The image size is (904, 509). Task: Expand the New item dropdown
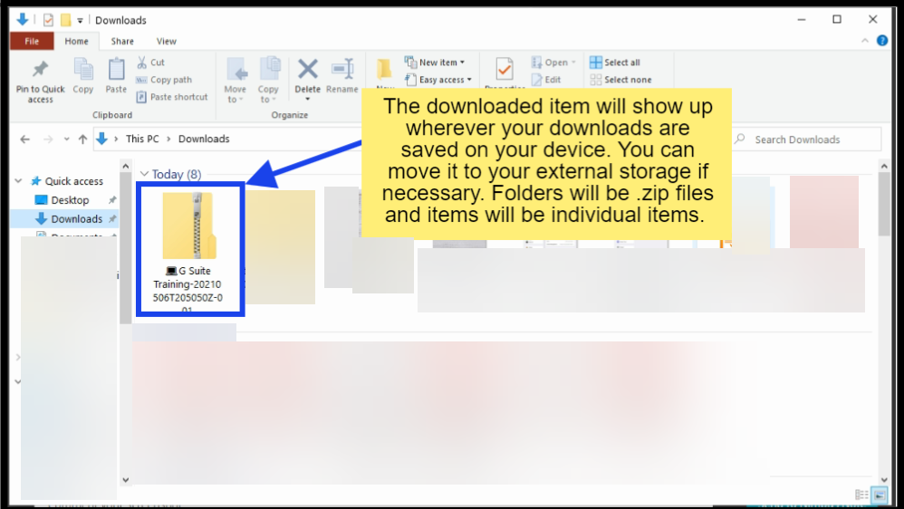coord(441,62)
